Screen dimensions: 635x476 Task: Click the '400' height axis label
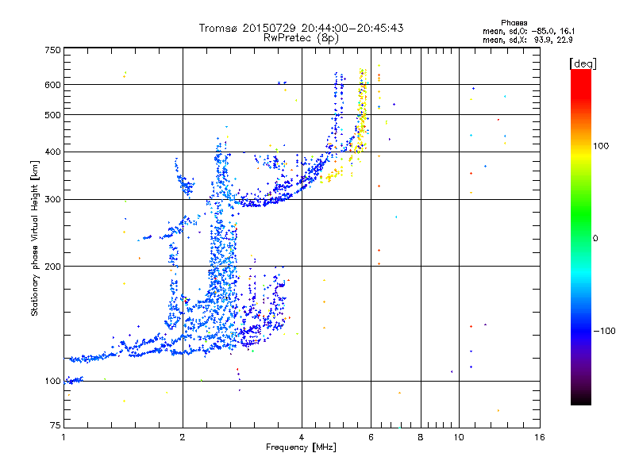point(53,152)
